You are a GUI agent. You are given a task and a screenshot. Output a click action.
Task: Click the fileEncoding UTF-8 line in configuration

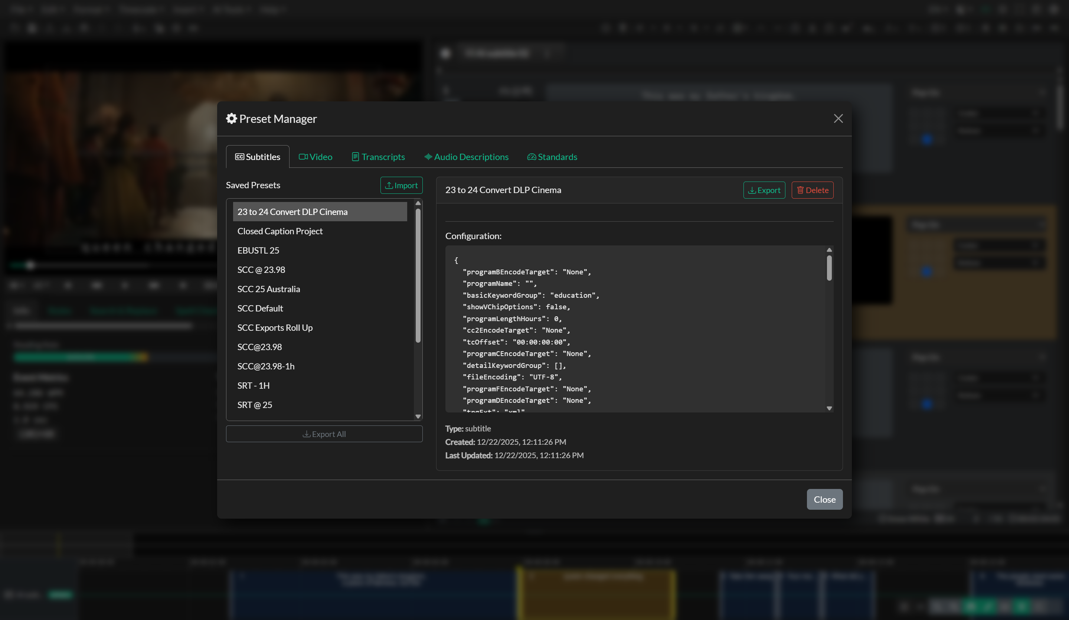(511, 377)
